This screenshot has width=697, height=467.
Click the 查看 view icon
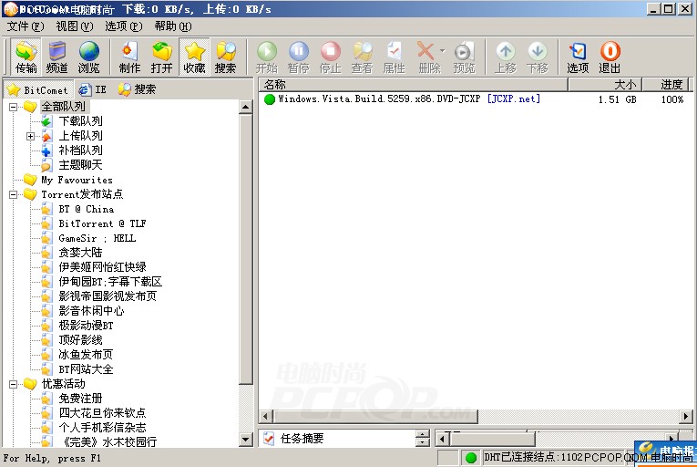pyautogui.click(x=362, y=57)
